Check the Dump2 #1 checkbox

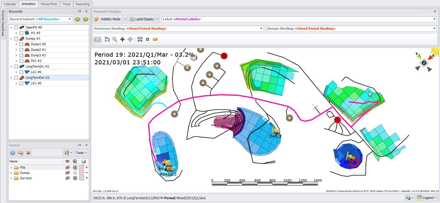pos(21,50)
